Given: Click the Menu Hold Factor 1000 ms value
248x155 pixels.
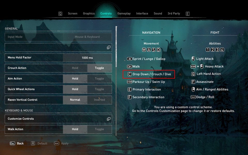Looking at the screenshot, I should tap(87, 58).
